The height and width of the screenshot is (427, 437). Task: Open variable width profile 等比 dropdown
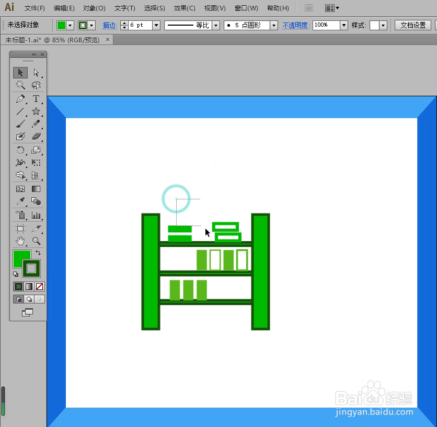[x=216, y=26]
